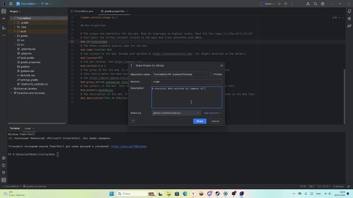Click the Add account link
353x198 pixels.
[x=212, y=113]
